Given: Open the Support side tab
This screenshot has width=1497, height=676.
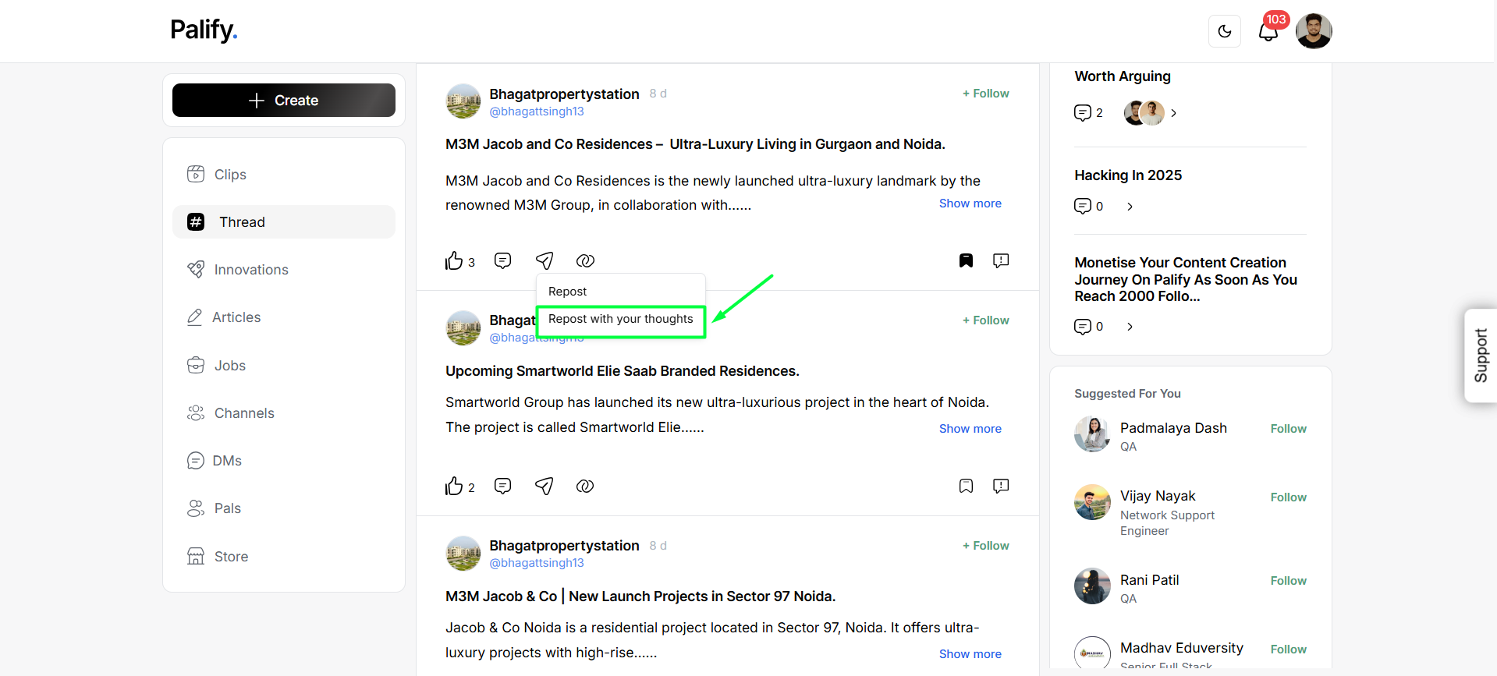Looking at the screenshot, I should pos(1480,356).
